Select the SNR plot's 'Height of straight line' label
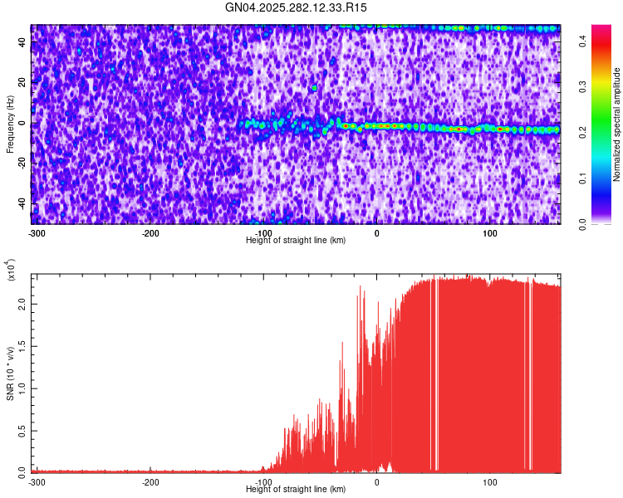The height and width of the screenshot is (498, 623). (x=296, y=489)
